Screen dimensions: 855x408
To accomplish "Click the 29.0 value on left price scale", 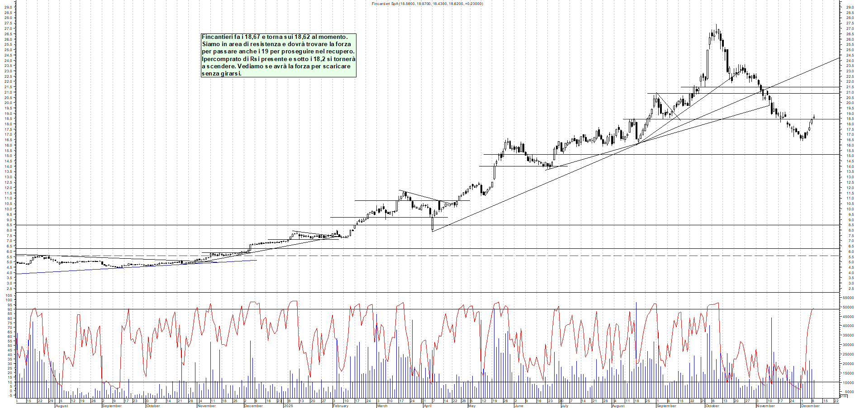I will 8,7.
